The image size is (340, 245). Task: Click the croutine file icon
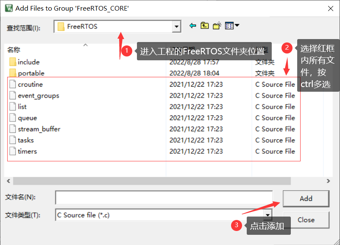point(13,84)
